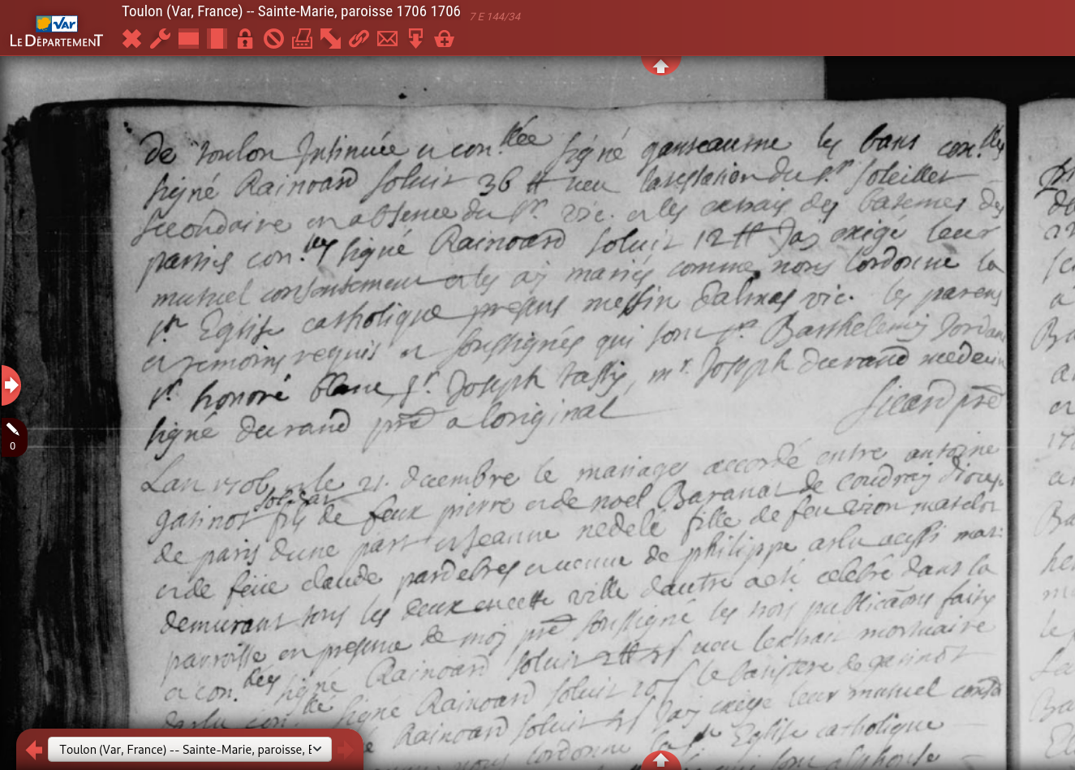
Task: Click the Var Le Département logo
Action: [56, 32]
